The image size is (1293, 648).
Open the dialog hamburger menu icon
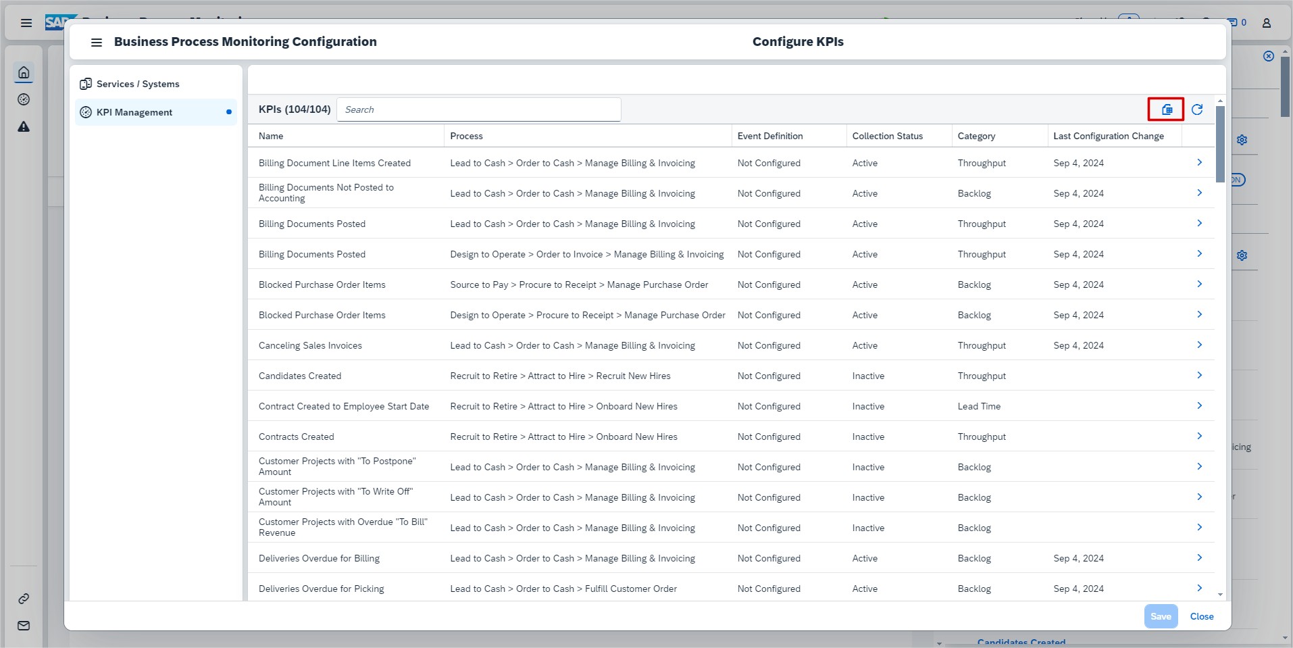point(97,43)
